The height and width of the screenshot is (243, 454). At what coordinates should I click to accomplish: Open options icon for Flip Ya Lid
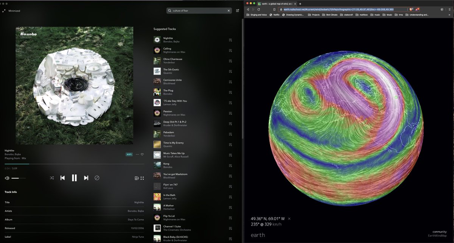(230, 218)
